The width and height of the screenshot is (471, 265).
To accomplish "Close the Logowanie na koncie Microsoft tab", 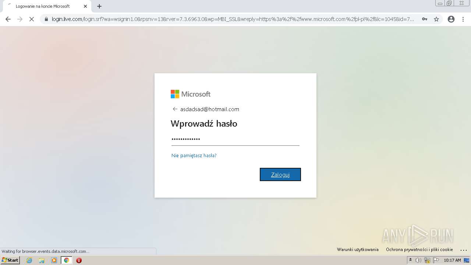I will [x=85, y=6].
